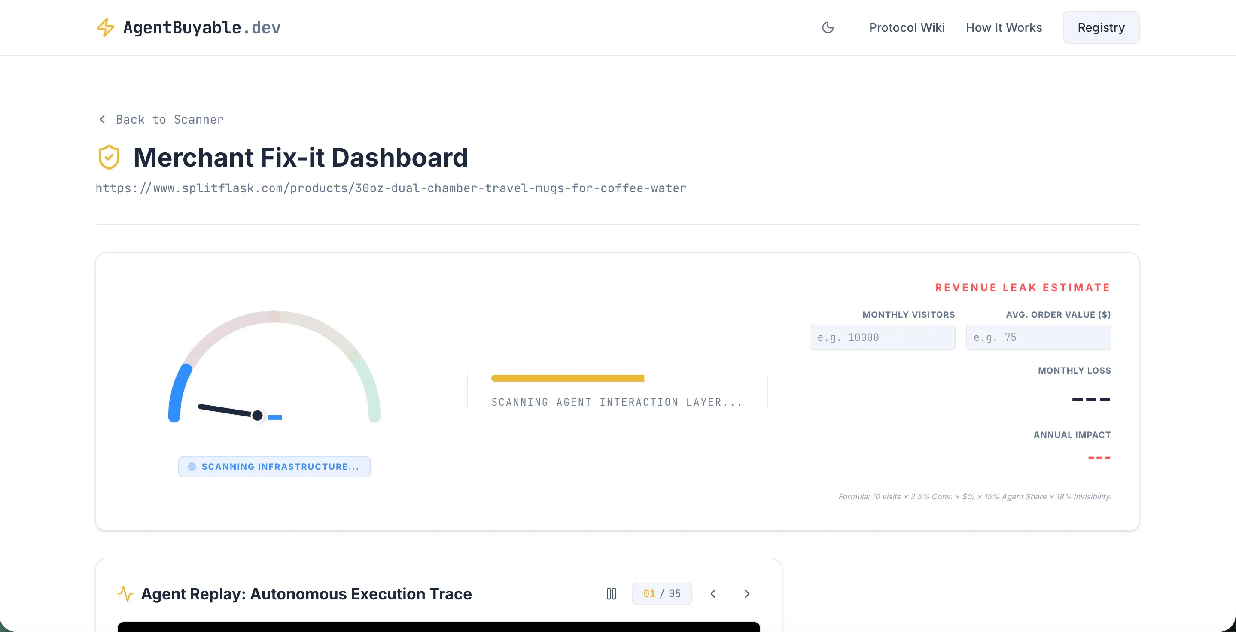Click the 01 / 05 step counter
The image size is (1236, 632).
pyautogui.click(x=662, y=594)
